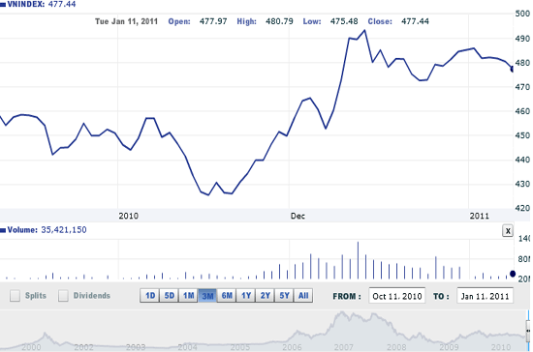533x352 pixels.
Task: Select the 5D range button
Action: pos(170,296)
